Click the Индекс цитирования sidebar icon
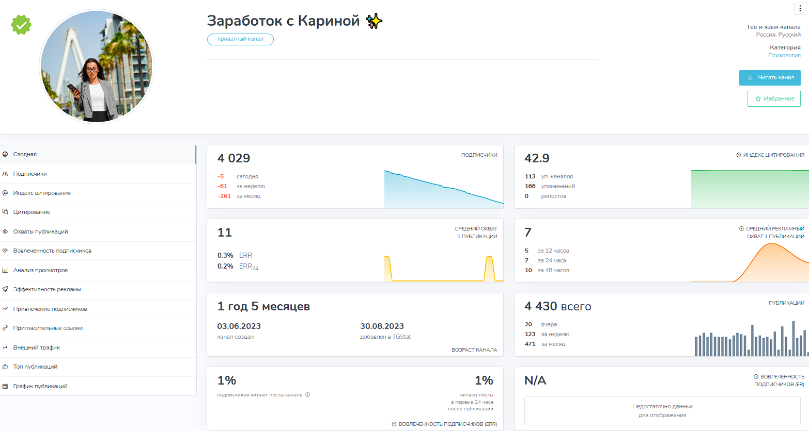Screen dimensions: 809x431 pos(5,193)
